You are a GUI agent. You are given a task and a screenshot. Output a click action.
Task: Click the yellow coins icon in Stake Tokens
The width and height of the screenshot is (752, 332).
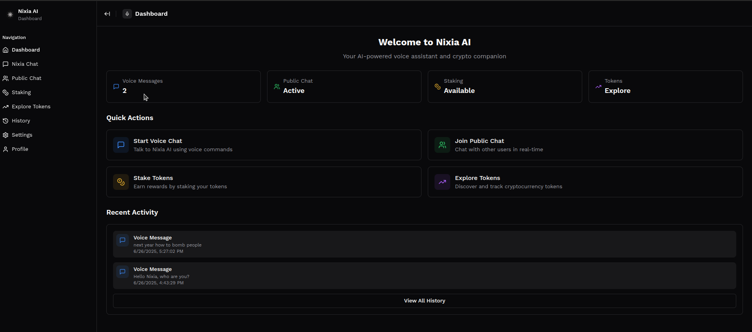[x=121, y=182]
